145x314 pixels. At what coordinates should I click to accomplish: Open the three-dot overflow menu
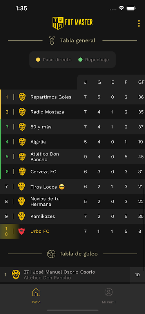(139, 24)
